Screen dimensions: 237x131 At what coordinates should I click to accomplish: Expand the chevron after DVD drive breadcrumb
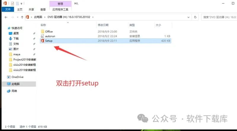point(93,17)
